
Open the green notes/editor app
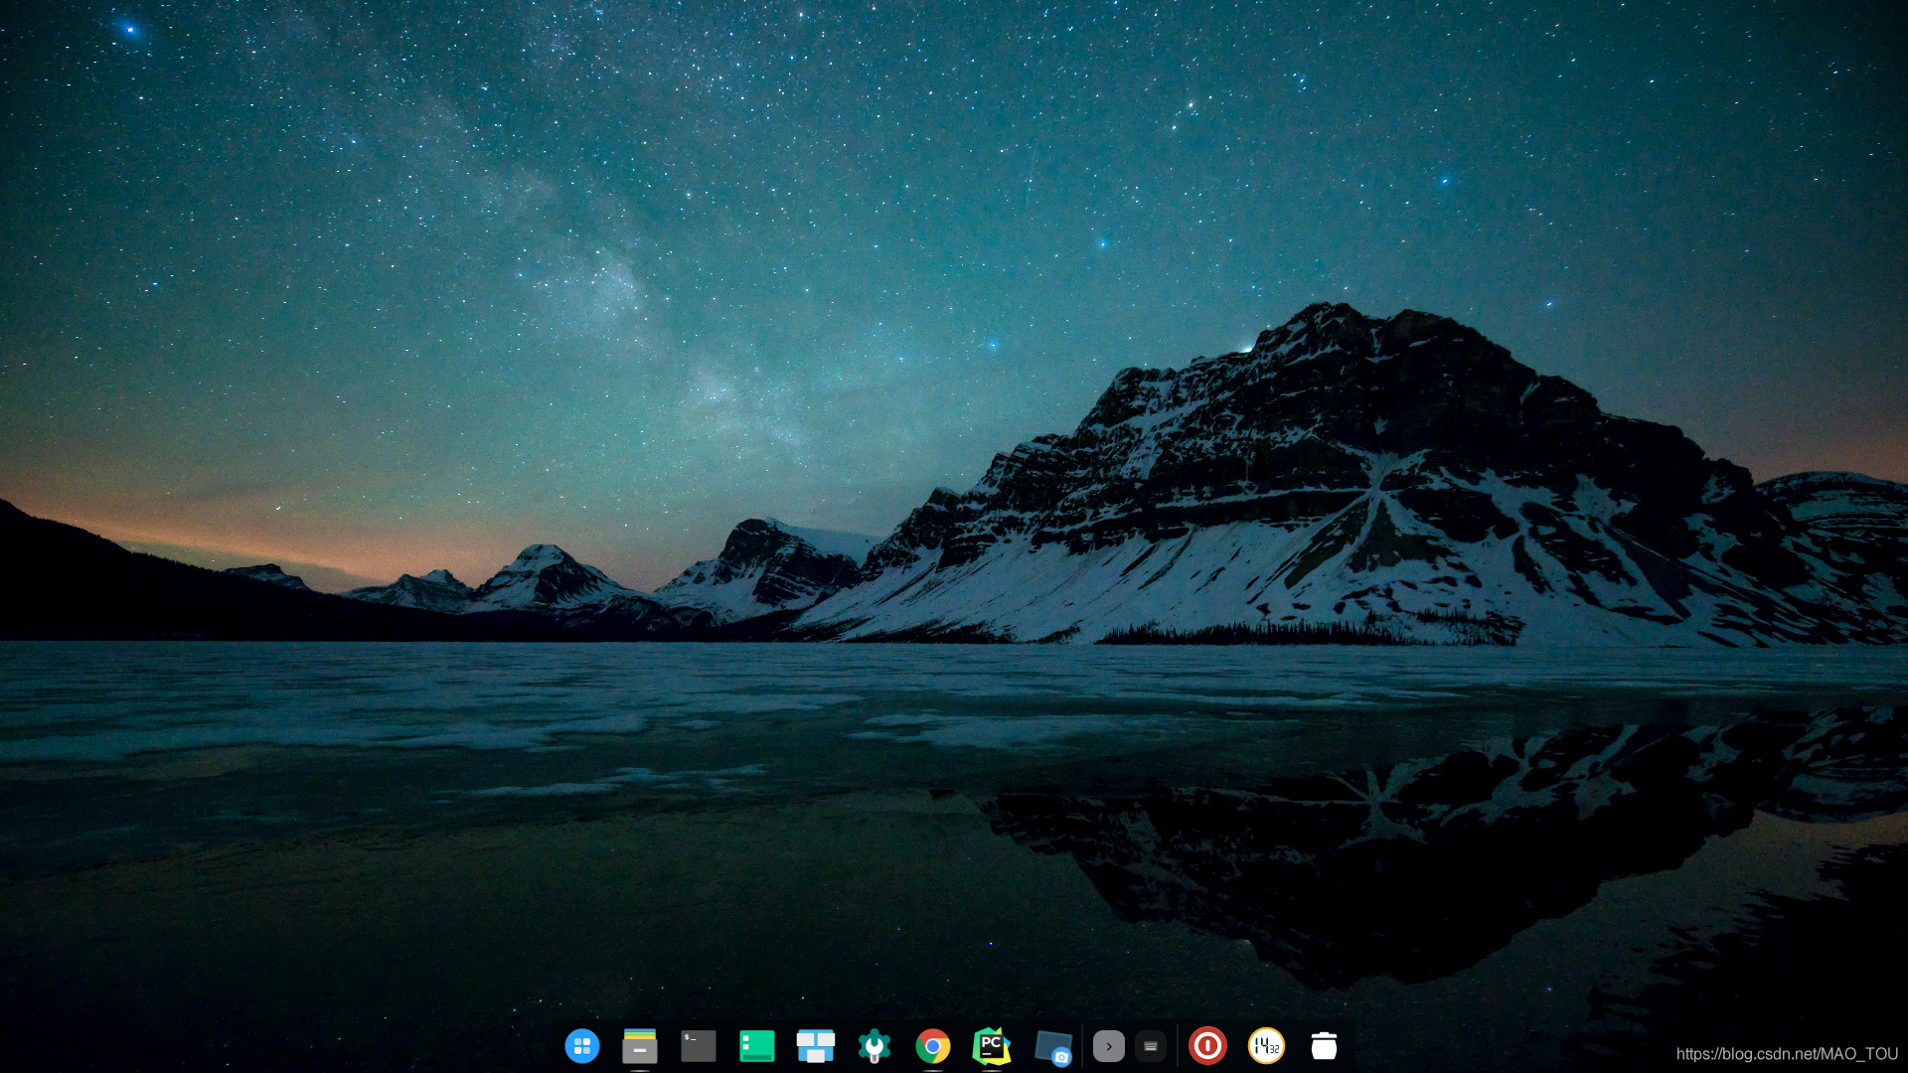click(x=757, y=1047)
